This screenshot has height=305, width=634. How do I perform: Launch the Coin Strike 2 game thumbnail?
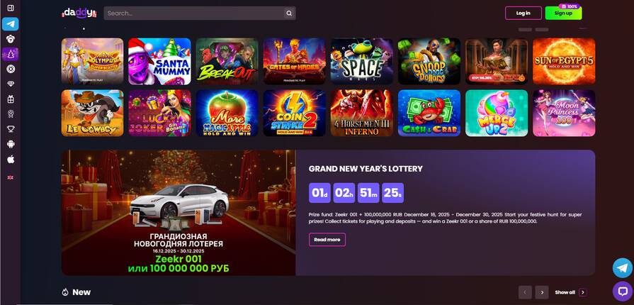pos(295,113)
